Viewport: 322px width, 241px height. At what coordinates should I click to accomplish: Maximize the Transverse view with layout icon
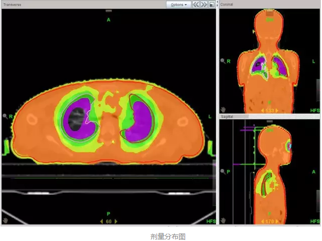click(x=212, y=4)
